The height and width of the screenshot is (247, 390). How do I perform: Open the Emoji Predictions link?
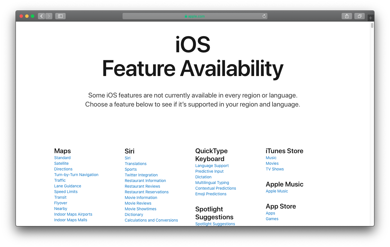(211, 194)
